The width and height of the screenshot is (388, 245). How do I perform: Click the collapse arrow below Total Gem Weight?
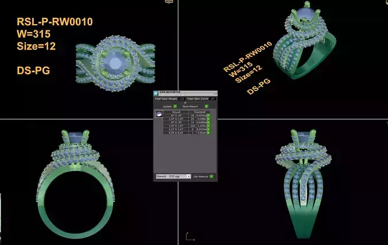pyautogui.click(x=185, y=103)
